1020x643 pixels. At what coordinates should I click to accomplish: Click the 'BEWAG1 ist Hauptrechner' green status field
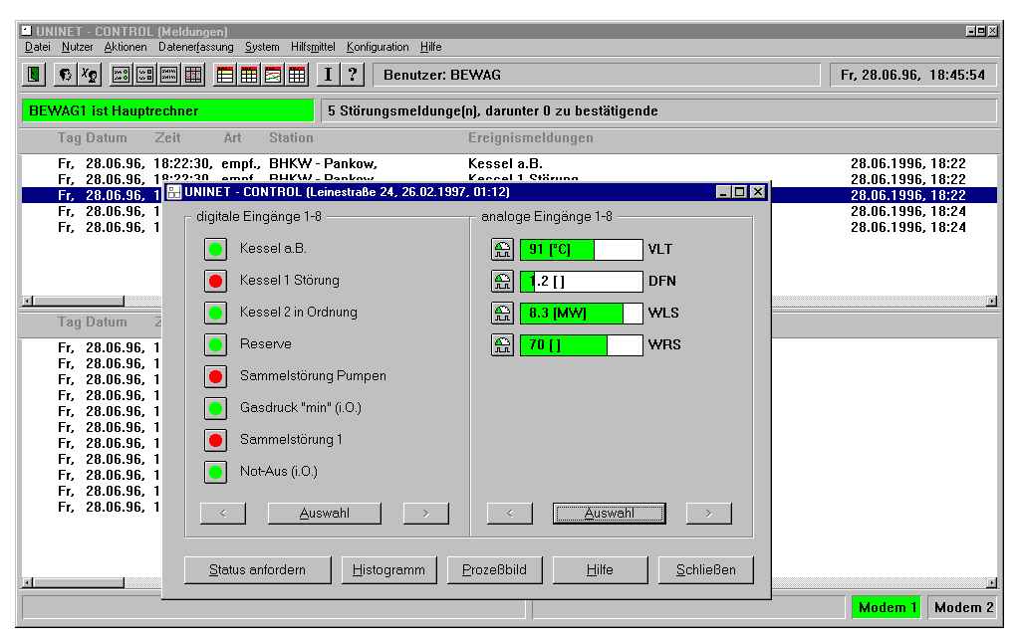click(x=167, y=110)
